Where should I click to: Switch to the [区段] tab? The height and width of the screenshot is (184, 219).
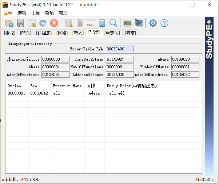point(62,33)
